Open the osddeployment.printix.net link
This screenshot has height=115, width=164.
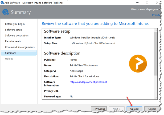(88, 82)
